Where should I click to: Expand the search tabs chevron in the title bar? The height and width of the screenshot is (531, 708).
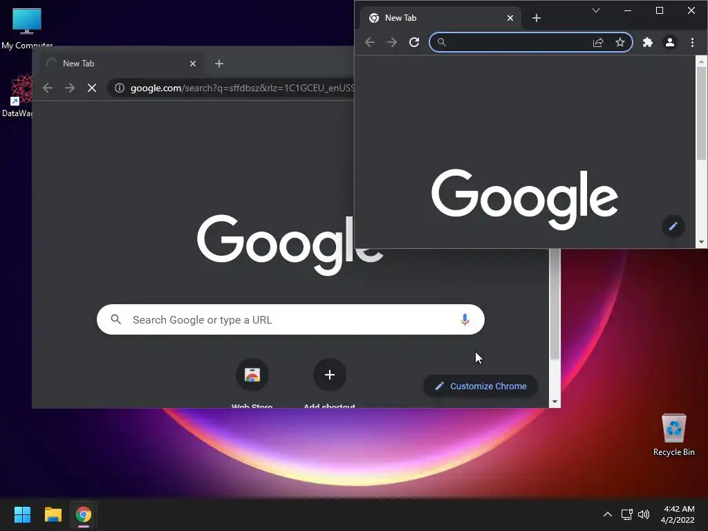click(x=596, y=10)
